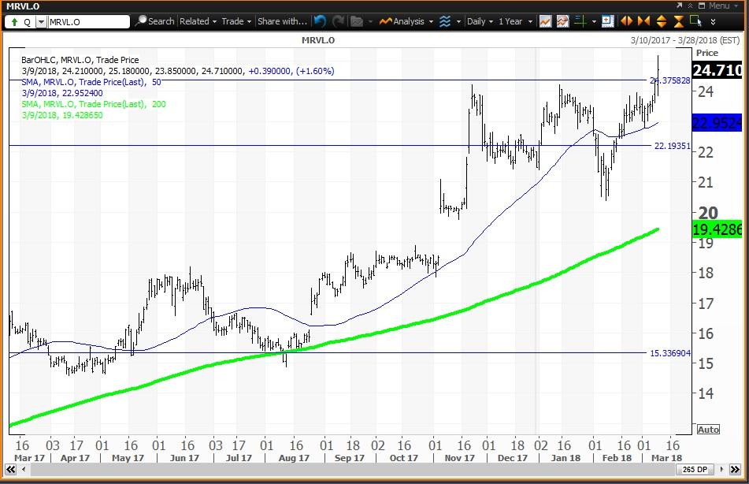Click the grey Redo arrow icon
749x484 pixels.
338,21
